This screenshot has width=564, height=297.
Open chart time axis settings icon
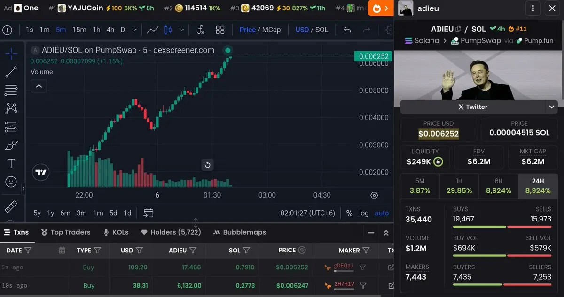(375, 195)
